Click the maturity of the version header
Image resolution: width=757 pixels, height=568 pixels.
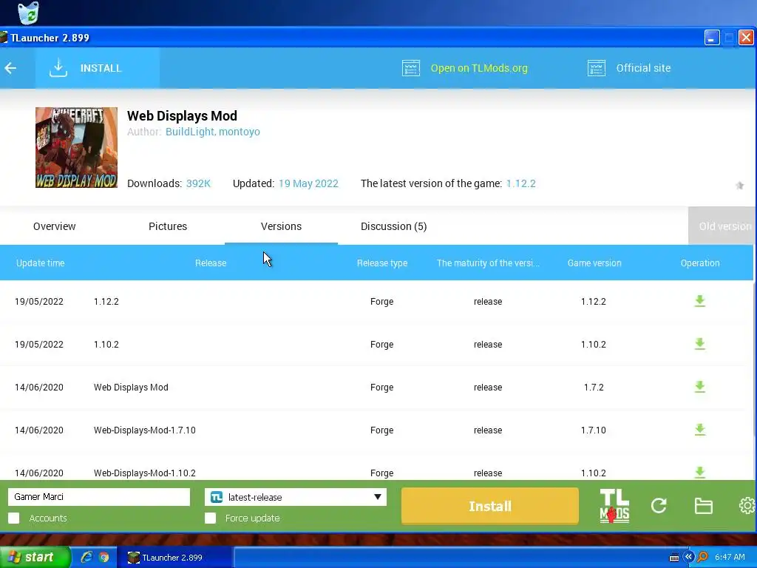(x=488, y=263)
